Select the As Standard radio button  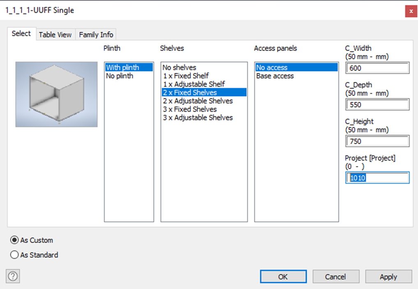pos(14,255)
